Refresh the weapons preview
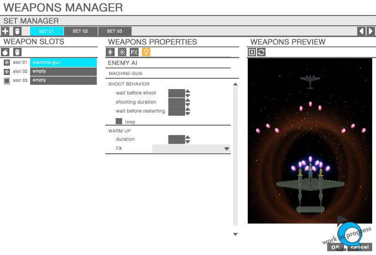 click(x=261, y=52)
